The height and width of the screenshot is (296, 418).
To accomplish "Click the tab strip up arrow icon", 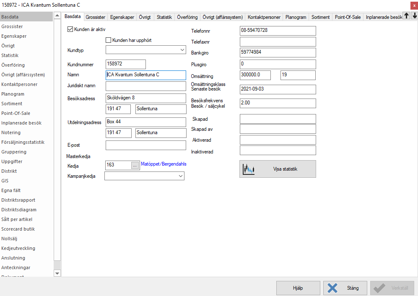I will point(406,16).
